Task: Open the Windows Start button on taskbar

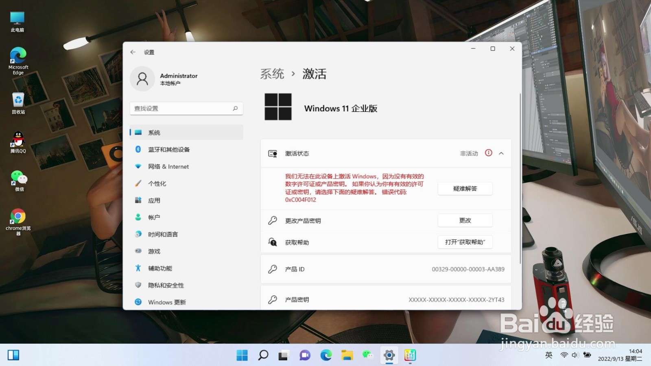Action: (242, 355)
